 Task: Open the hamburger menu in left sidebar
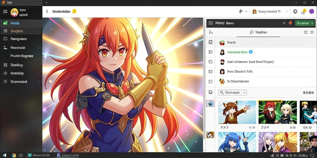5,12
